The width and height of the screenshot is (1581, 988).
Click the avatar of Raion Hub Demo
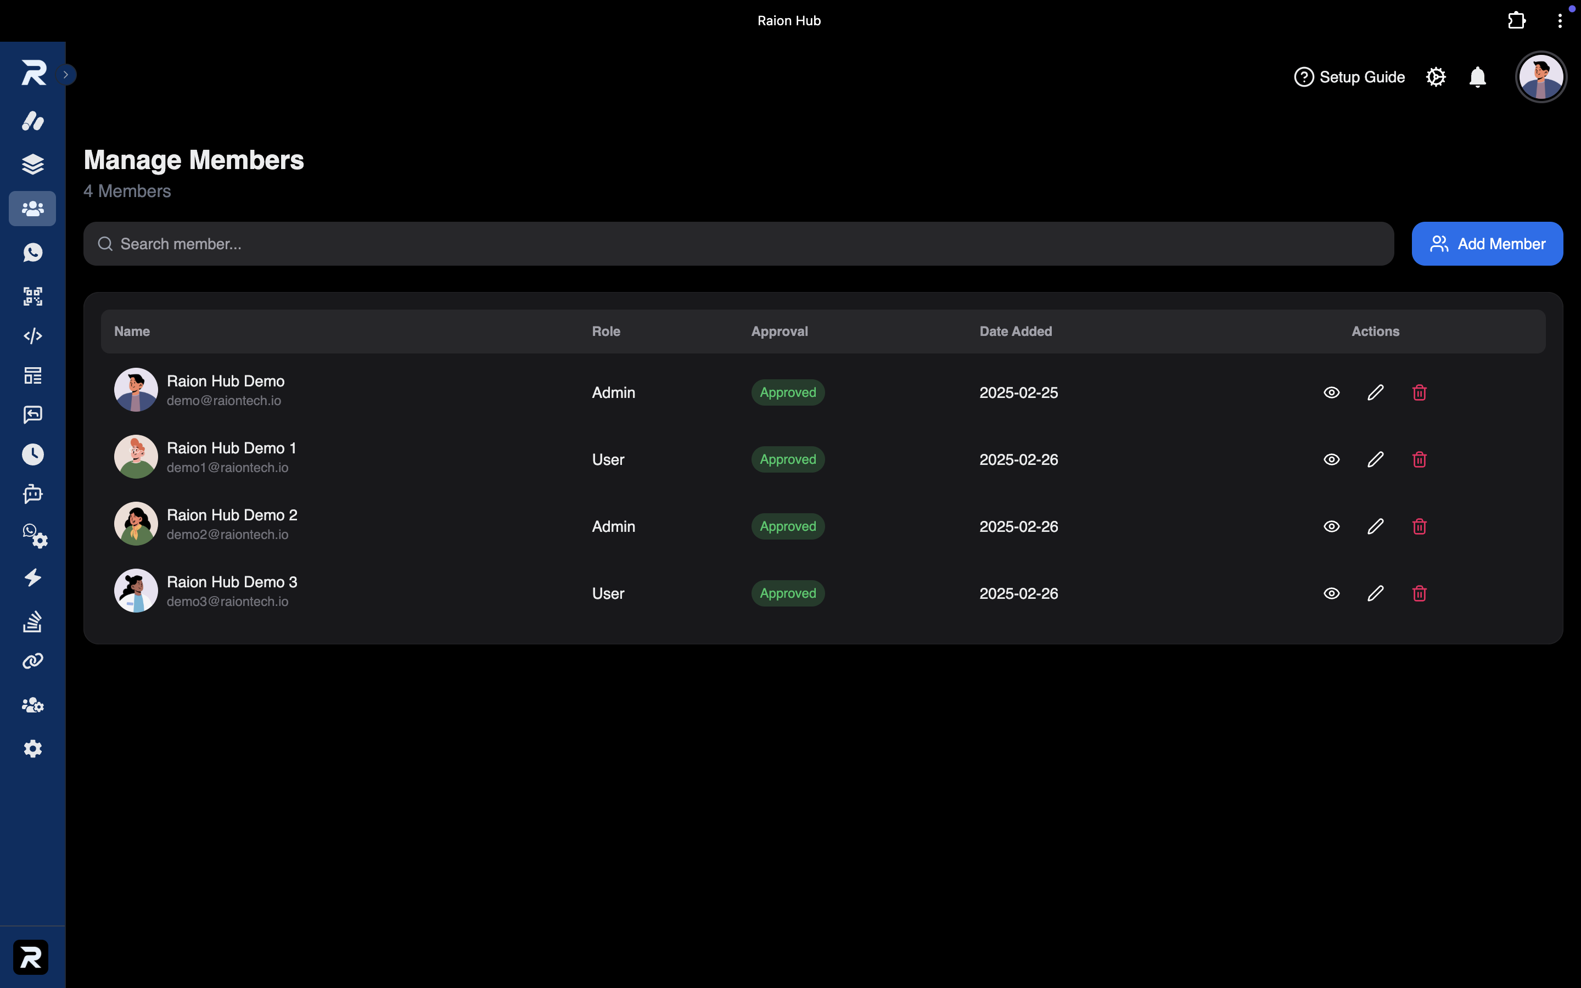(x=136, y=390)
